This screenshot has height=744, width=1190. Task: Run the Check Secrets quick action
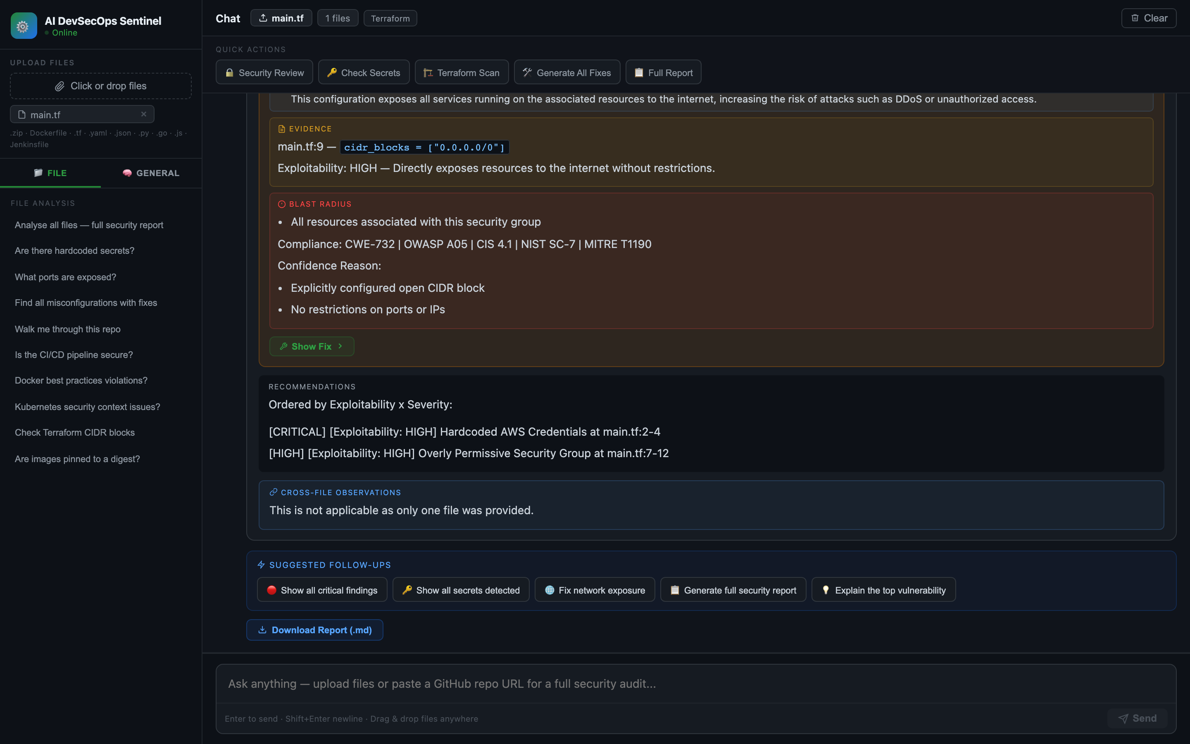[364, 73]
